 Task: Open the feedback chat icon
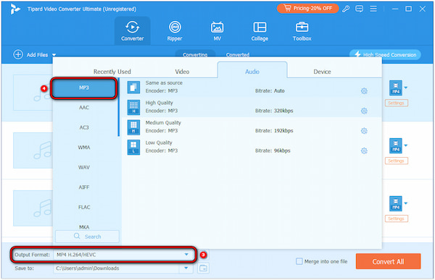[360, 9]
